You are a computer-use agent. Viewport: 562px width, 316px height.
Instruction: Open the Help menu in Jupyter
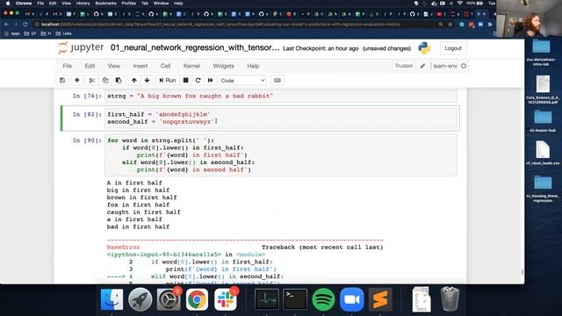[x=253, y=66]
